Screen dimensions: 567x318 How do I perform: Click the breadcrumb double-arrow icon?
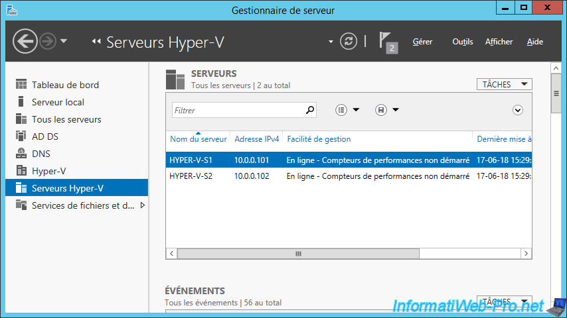point(96,42)
